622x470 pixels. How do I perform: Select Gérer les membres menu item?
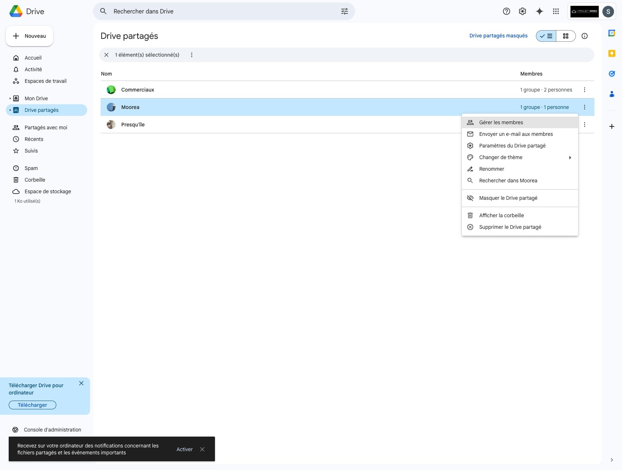point(501,122)
